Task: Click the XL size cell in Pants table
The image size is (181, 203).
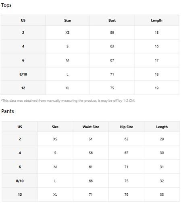Action: pyautogui.click(x=55, y=195)
